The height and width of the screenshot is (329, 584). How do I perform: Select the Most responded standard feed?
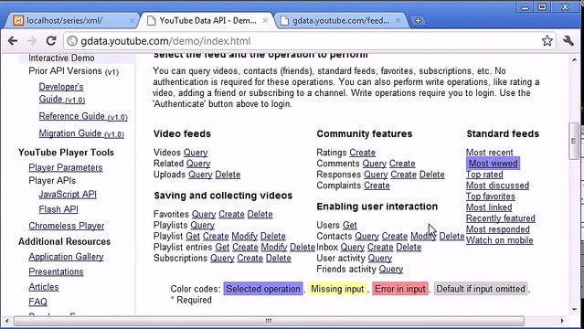[497, 229]
